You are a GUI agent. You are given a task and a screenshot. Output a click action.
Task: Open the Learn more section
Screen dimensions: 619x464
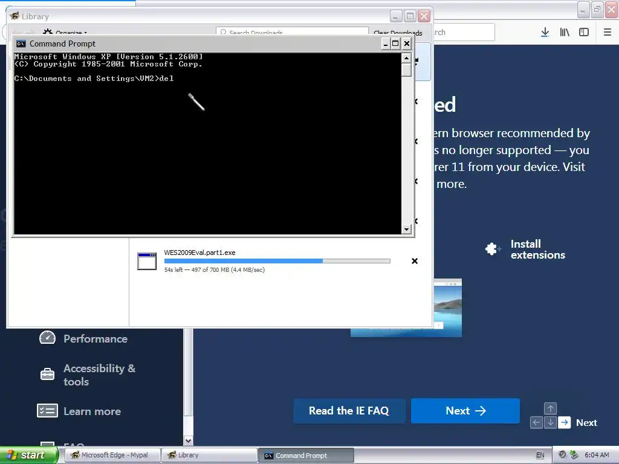click(92, 411)
